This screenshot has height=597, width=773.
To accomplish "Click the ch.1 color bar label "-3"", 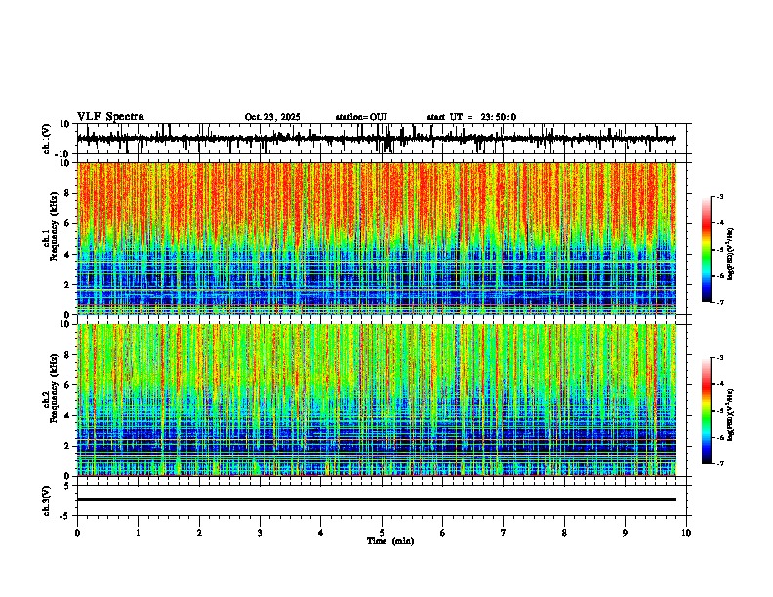I will point(720,196).
